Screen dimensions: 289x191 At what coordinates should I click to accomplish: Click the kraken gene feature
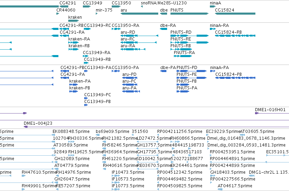click(x=74, y=21)
